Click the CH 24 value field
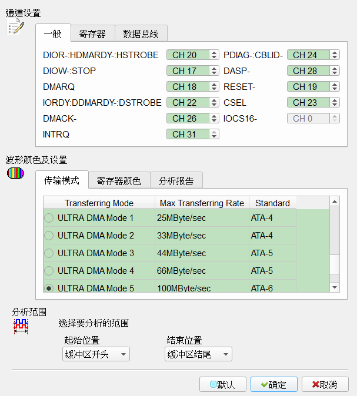Screen dimensions: 357x396 click(x=308, y=55)
